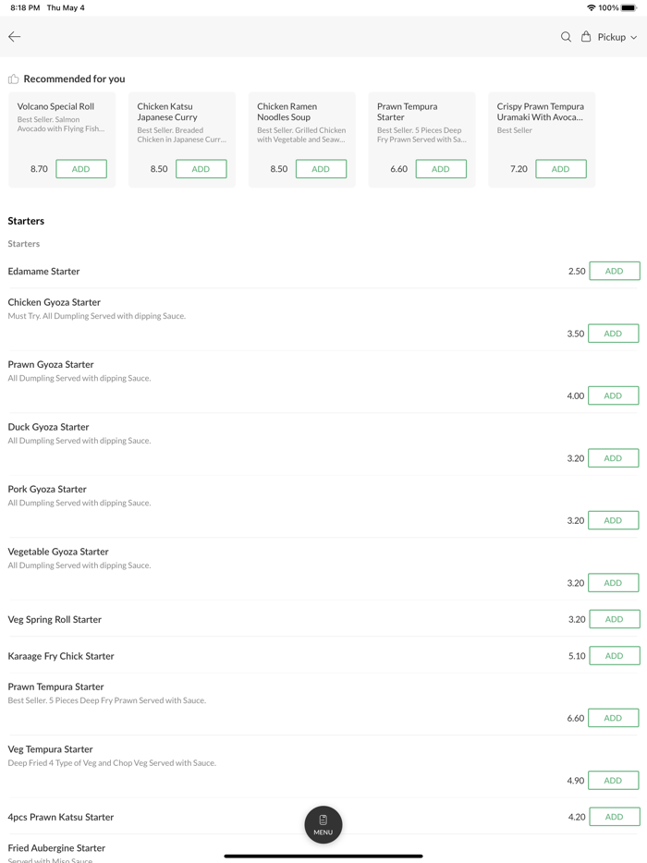Add 4pcs Prawn Katsu Starter
Viewport: 647px width, 863px height.
(614, 817)
